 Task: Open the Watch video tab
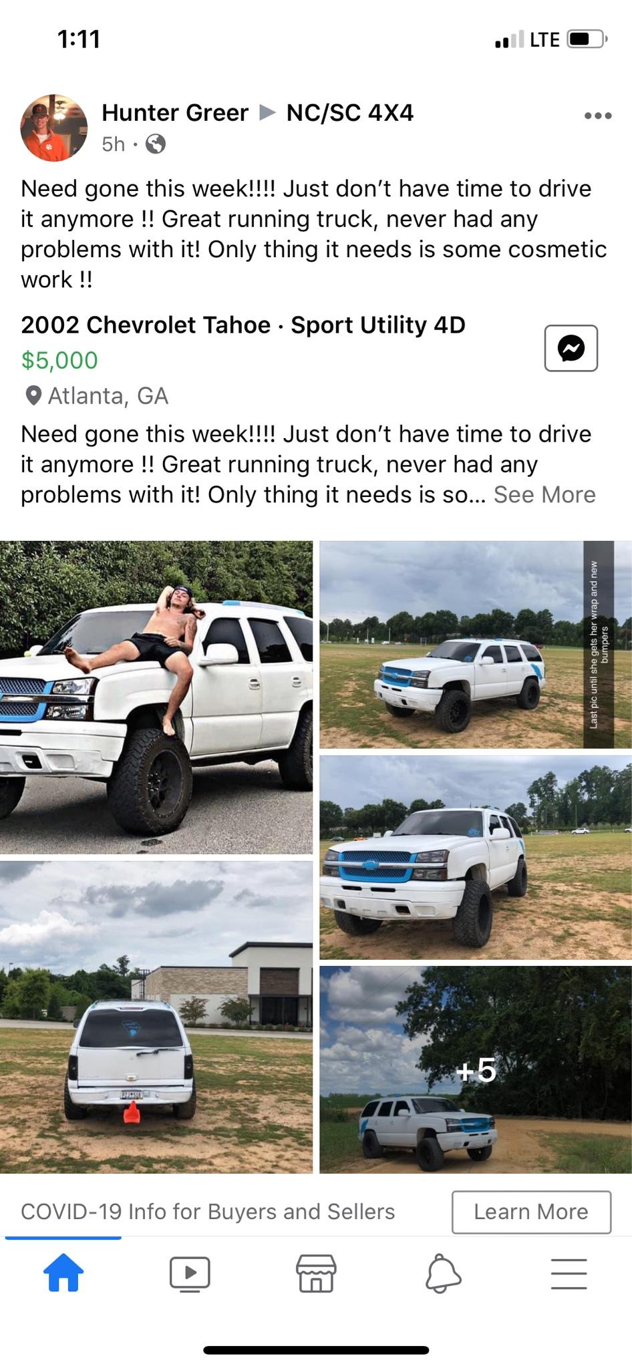[190, 1274]
